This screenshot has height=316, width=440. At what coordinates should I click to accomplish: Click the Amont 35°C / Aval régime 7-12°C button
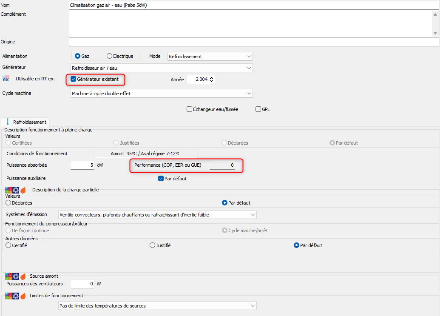pyautogui.click(x=145, y=154)
